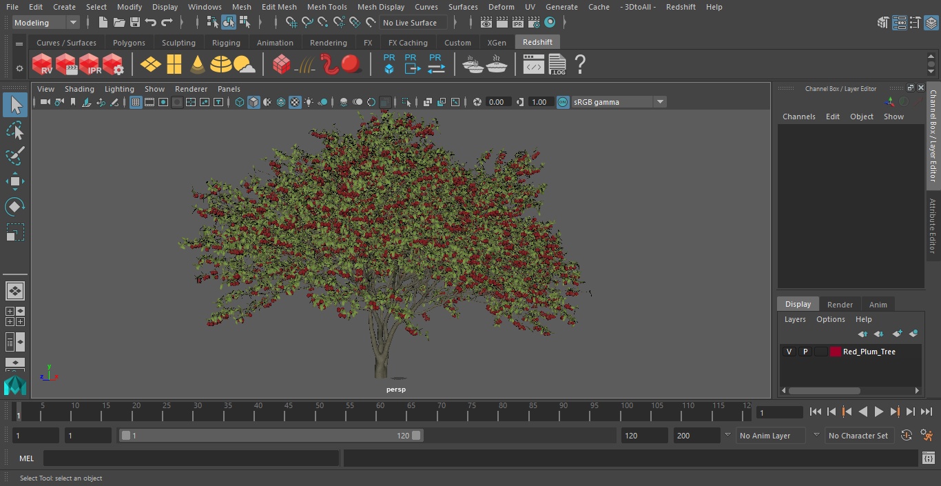
Task: Switch to the Render layer tab
Action: 840,304
